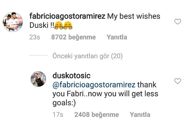
Task: Tap the heart on duskotosic's reply
Action: tap(178, 81)
